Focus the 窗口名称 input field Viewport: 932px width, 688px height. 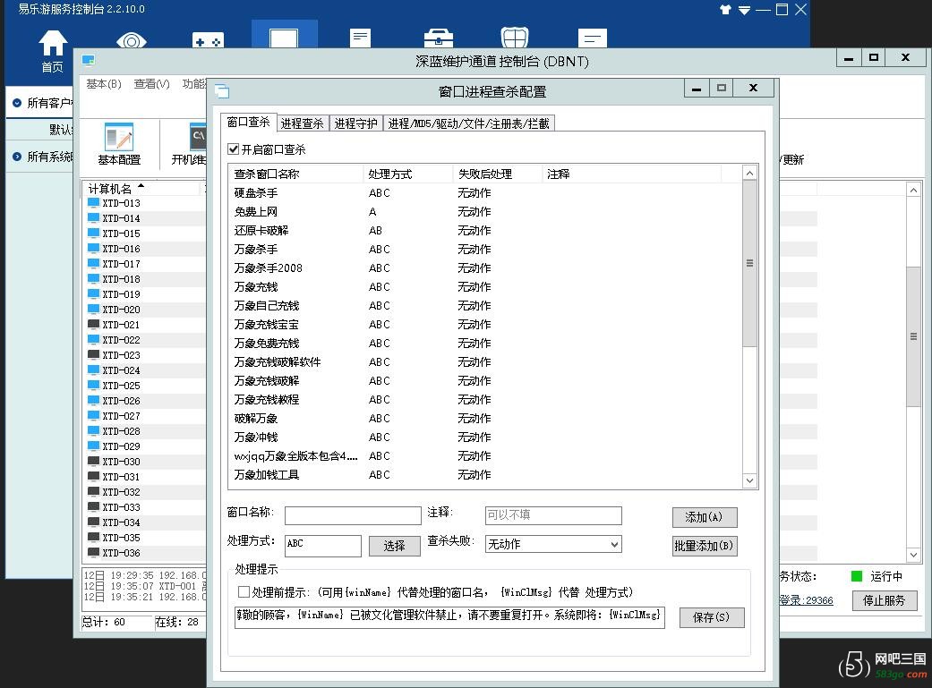point(353,515)
